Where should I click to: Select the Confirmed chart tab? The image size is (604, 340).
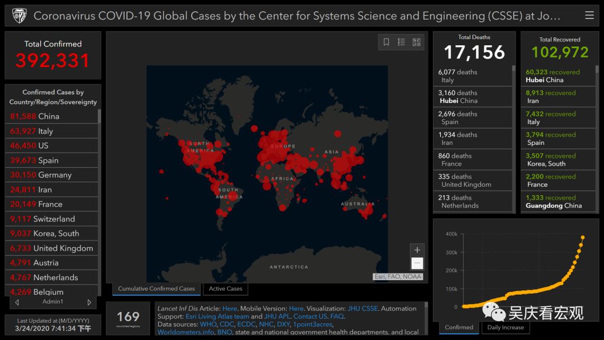point(459,327)
